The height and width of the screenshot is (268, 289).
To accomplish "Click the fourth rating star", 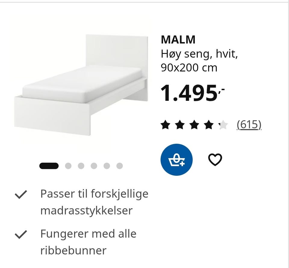I will [x=209, y=124].
